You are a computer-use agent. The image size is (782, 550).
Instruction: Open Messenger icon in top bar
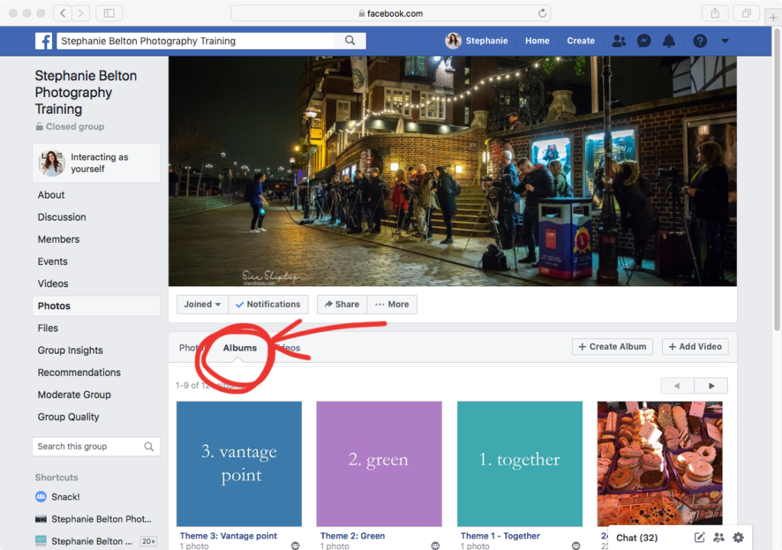coord(644,41)
